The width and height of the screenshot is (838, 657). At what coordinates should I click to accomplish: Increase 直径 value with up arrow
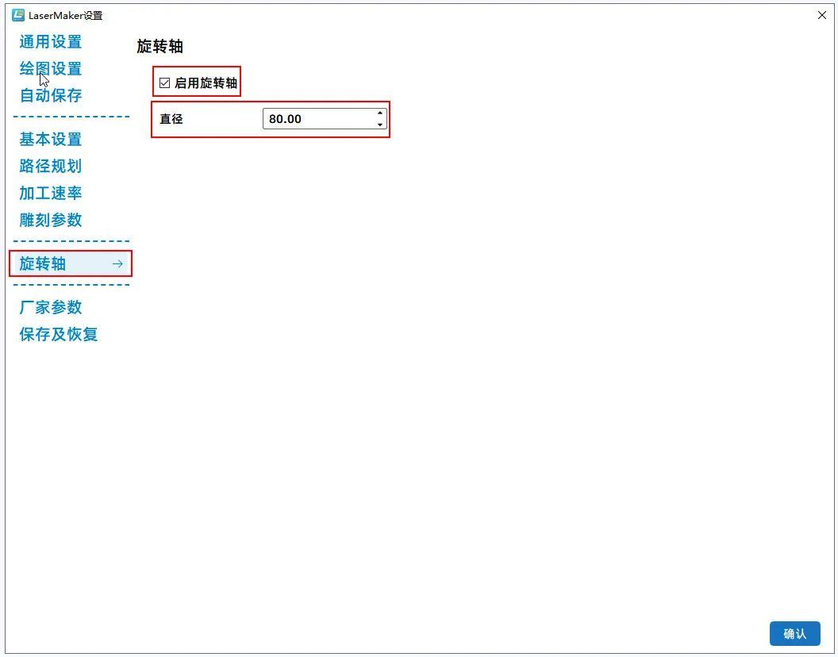[380, 113]
